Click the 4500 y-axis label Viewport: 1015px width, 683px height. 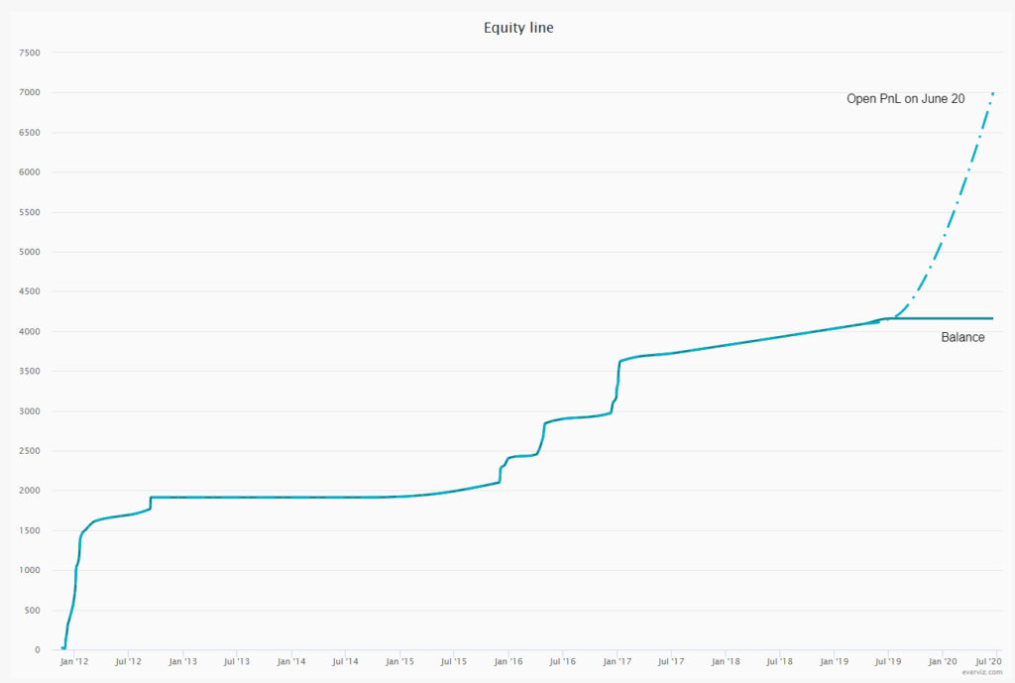(x=30, y=291)
